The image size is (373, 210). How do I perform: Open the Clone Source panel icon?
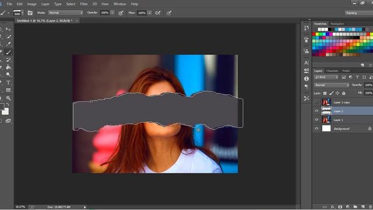click(x=307, y=51)
